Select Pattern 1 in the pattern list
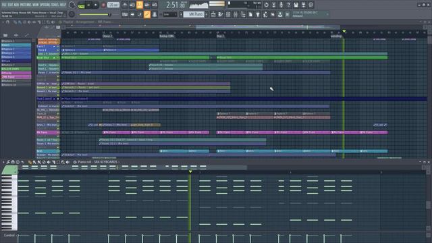The image size is (432, 243). pyautogui.click(x=16, y=41)
